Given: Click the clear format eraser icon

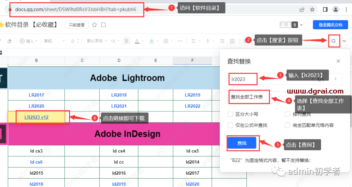Looking at the screenshot, I should (9, 41).
